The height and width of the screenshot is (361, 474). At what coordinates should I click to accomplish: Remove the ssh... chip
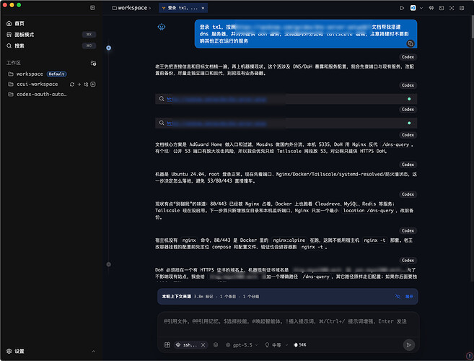tap(203, 345)
